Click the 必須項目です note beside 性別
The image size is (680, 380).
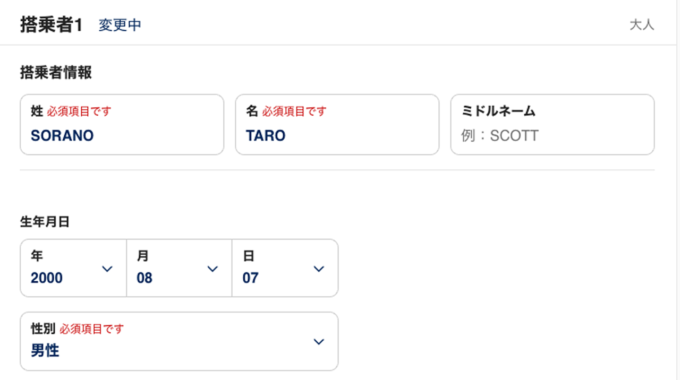pyautogui.click(x=91, y=329)
